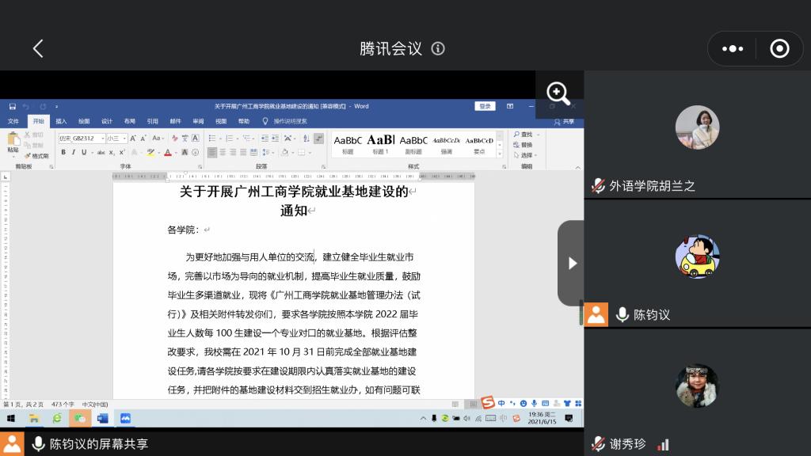Expand the 选择 dropdown in editing group

(x=526, y=155)
